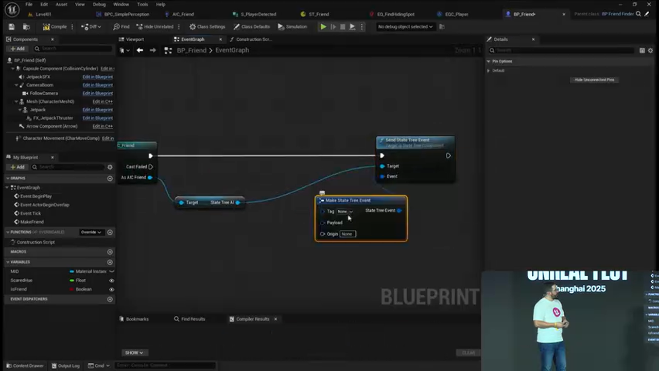Click inside the console command input field

(x=165, y=365)
